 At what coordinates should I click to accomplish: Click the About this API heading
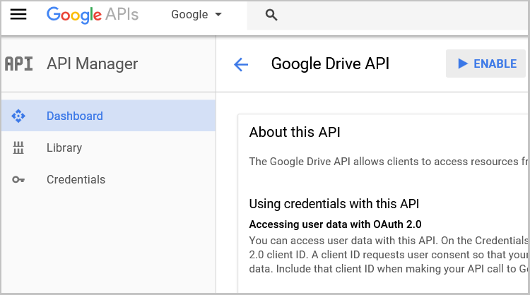(x=295, y=132)
